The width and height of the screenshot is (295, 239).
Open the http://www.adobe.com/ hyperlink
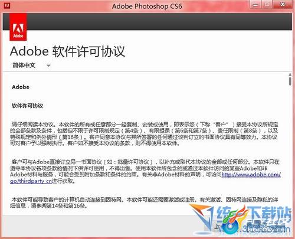point(251,175)
